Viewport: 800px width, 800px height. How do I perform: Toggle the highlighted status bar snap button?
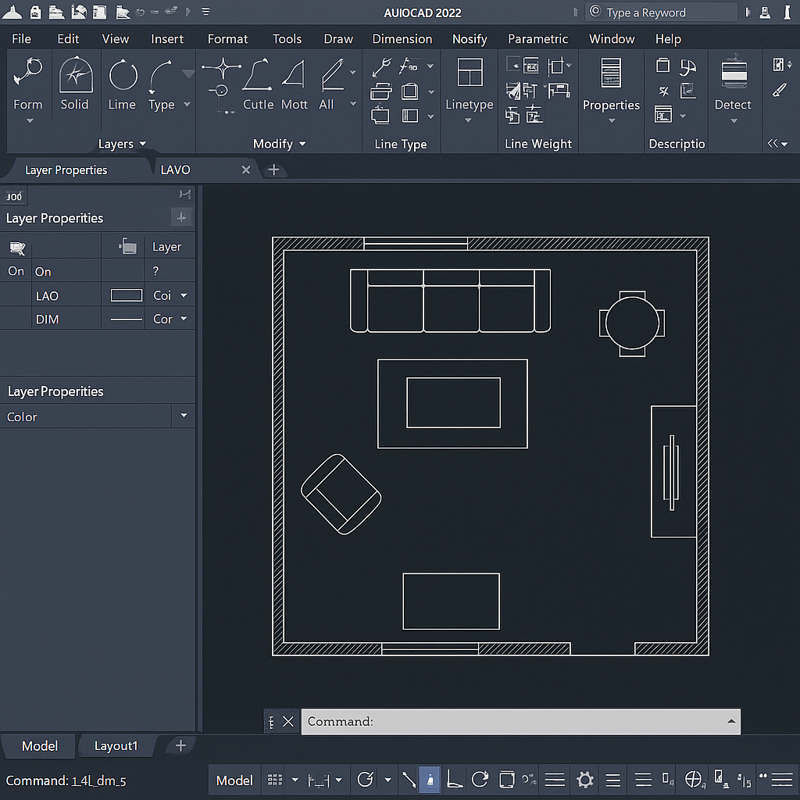tap(430, 780)
